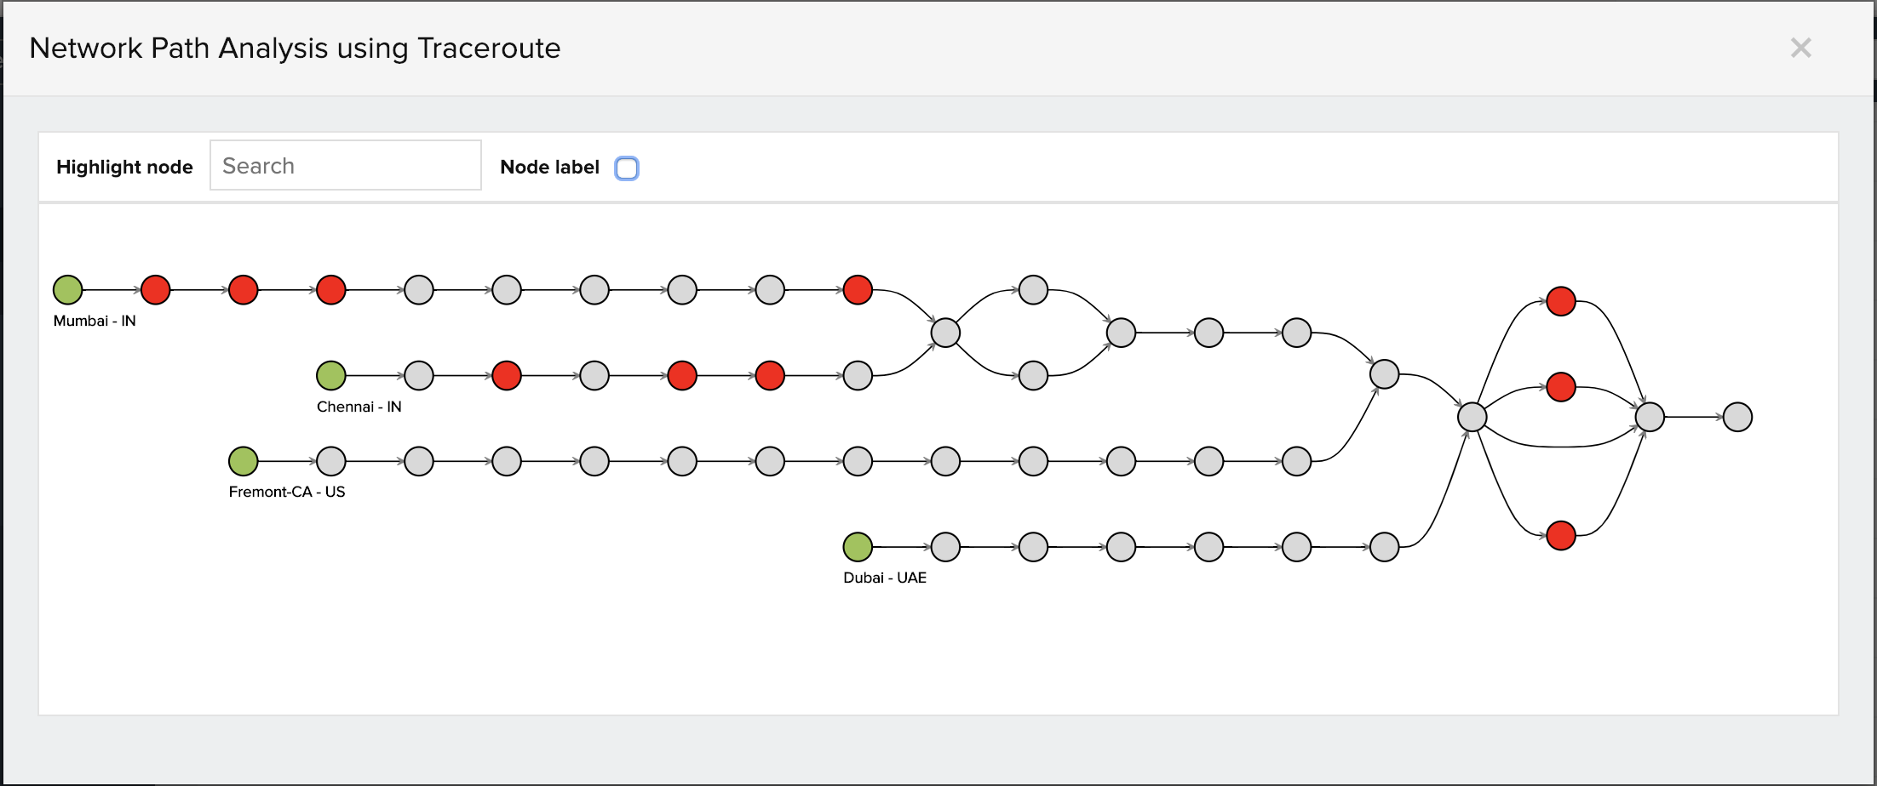Click the green Dubai - UAE source node

tap(858, 547)
